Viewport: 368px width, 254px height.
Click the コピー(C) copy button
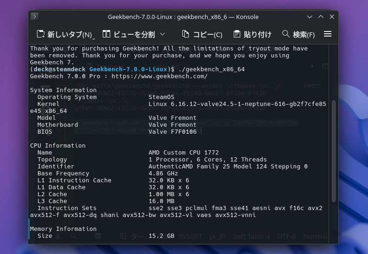click(x=202, y=35)
